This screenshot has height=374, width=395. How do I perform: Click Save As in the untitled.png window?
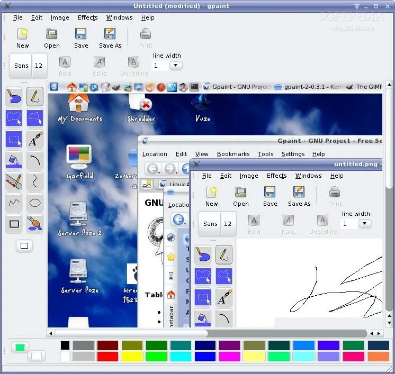[299, 196]
